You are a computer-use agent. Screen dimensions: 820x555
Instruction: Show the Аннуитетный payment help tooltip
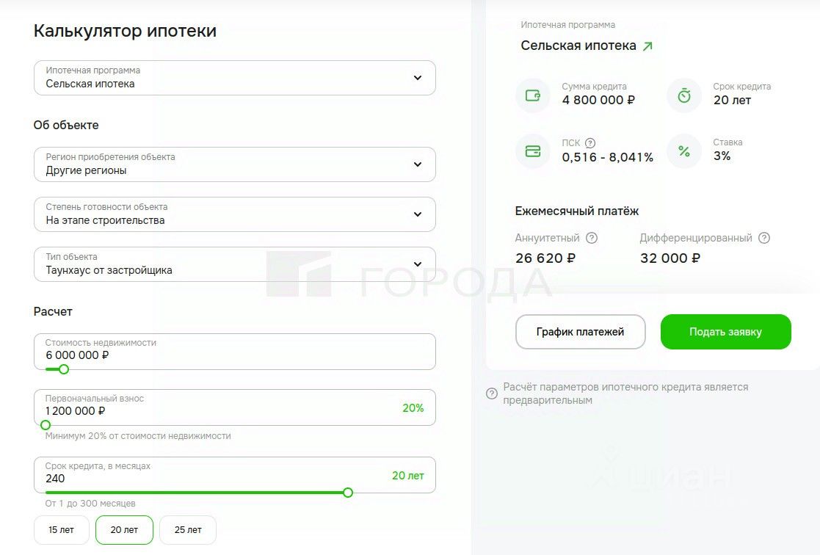(592, 238)
